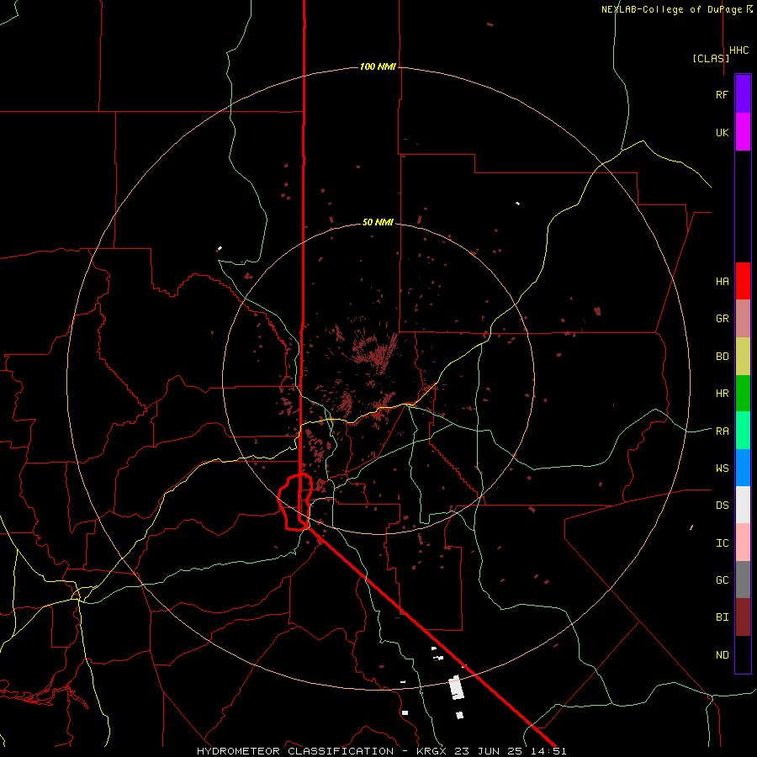Click the DS legend label
757x757 pixels.
722,506
